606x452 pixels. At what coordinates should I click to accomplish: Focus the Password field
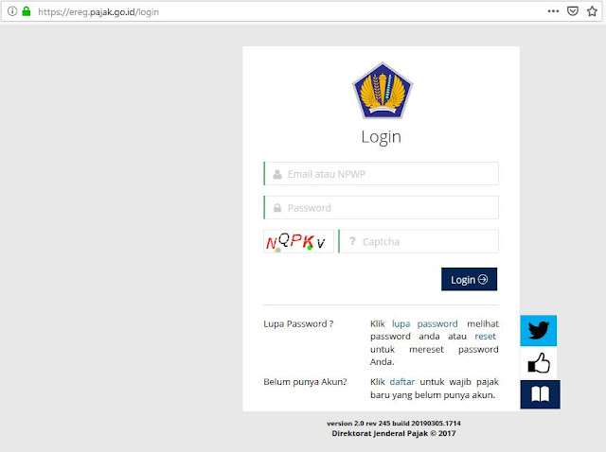tap(381, 208)
